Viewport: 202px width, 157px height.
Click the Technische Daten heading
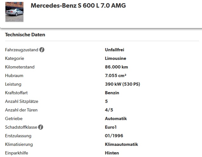(25, 35)
